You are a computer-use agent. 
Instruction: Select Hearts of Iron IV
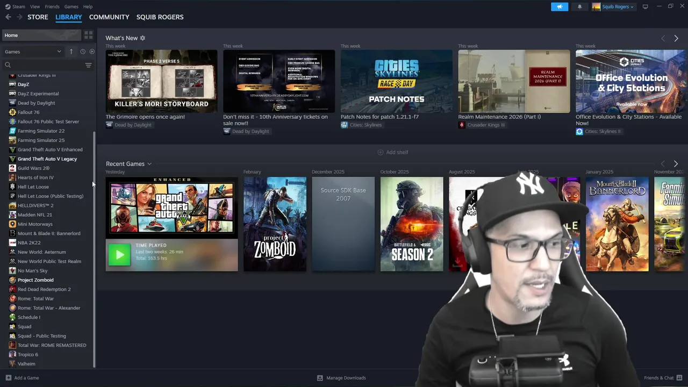[x=35, y=177]
